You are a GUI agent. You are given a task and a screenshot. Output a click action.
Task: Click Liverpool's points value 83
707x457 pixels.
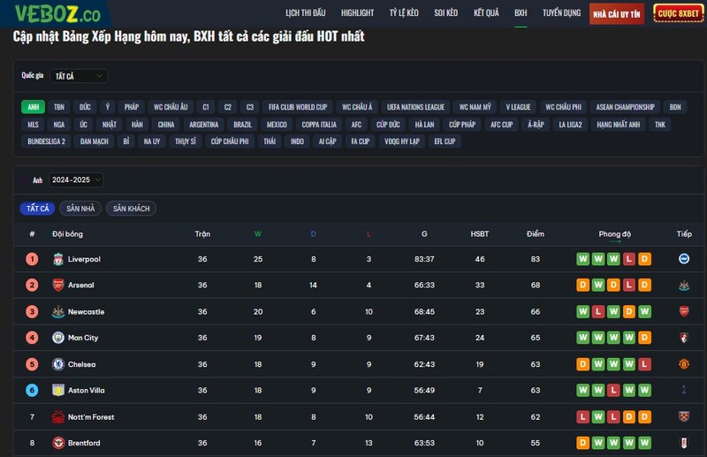[x=536, y=259]
